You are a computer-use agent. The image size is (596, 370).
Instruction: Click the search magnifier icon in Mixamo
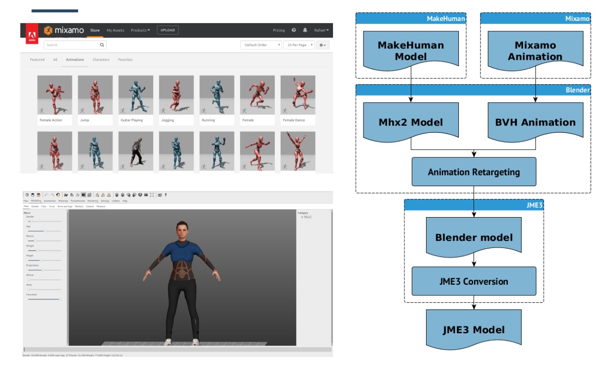pyautogui.click(x=102, y=45)
